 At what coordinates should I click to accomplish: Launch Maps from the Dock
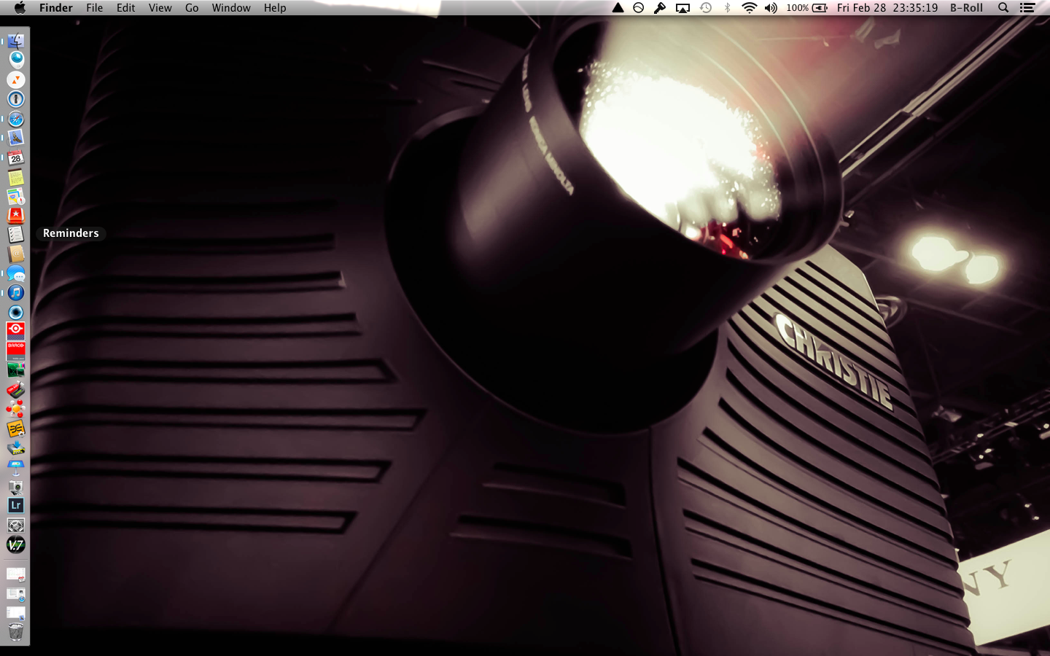16,197
